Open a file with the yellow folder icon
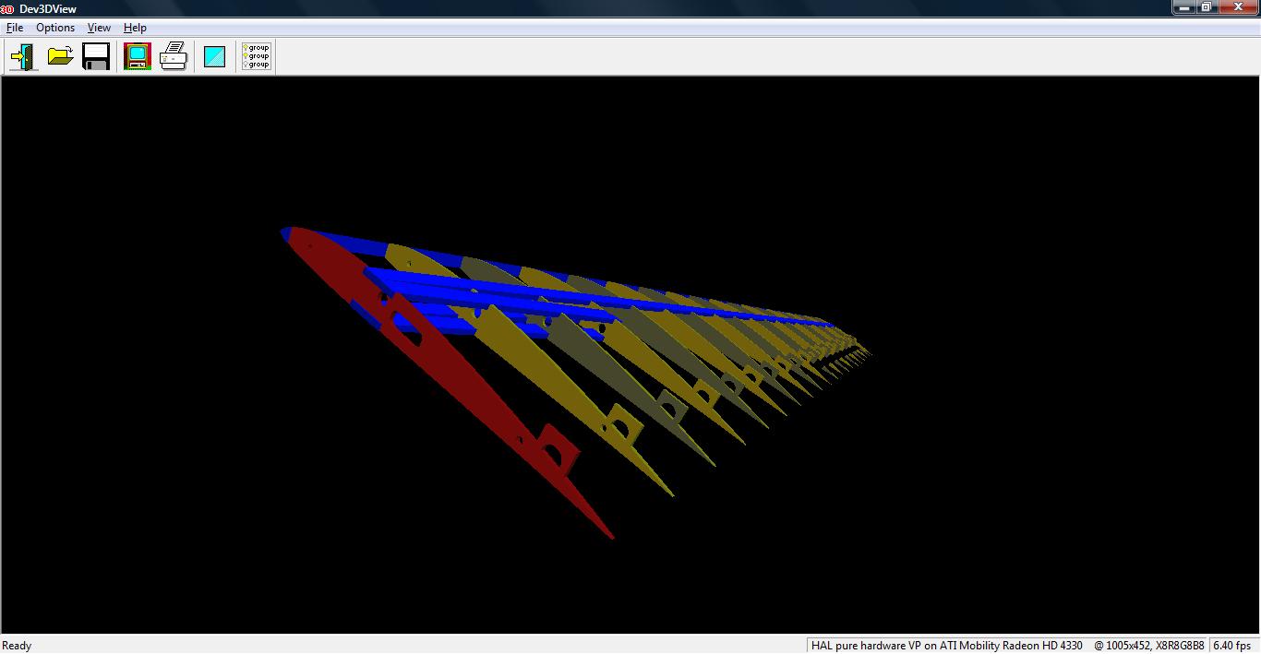 [60, 56]
